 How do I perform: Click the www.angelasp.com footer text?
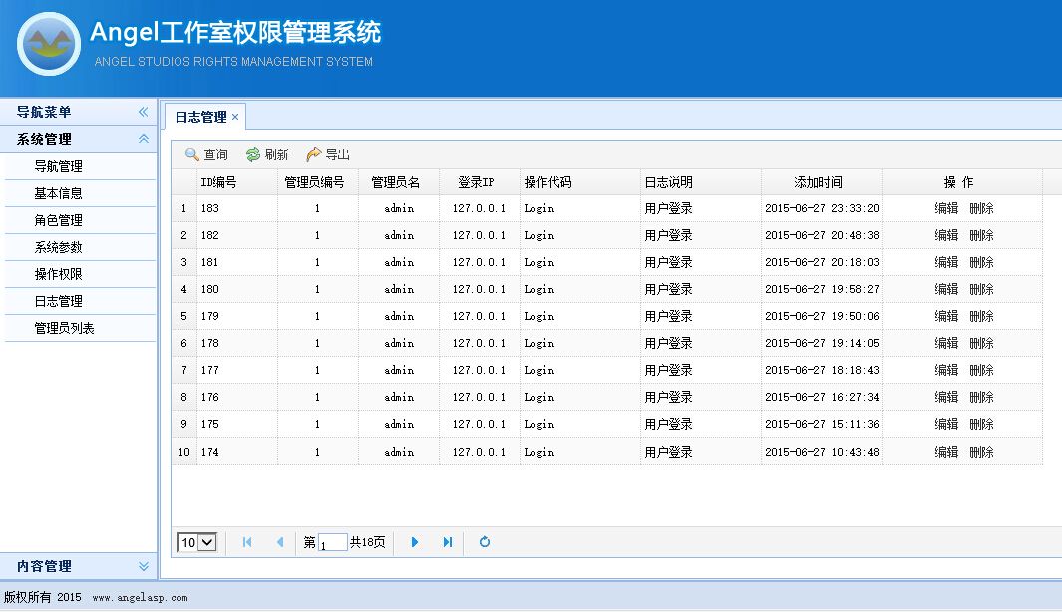point(141,598)
